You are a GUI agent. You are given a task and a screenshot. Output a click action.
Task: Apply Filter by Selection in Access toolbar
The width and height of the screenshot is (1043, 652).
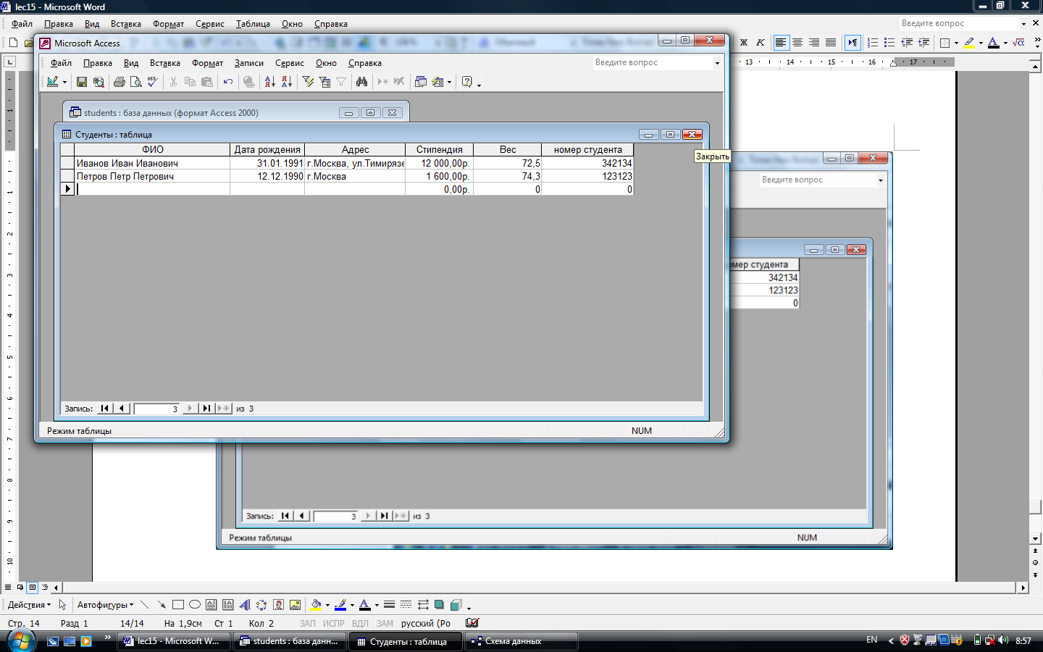308,82
